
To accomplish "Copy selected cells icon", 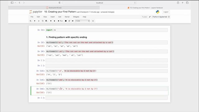I will 43,21.
